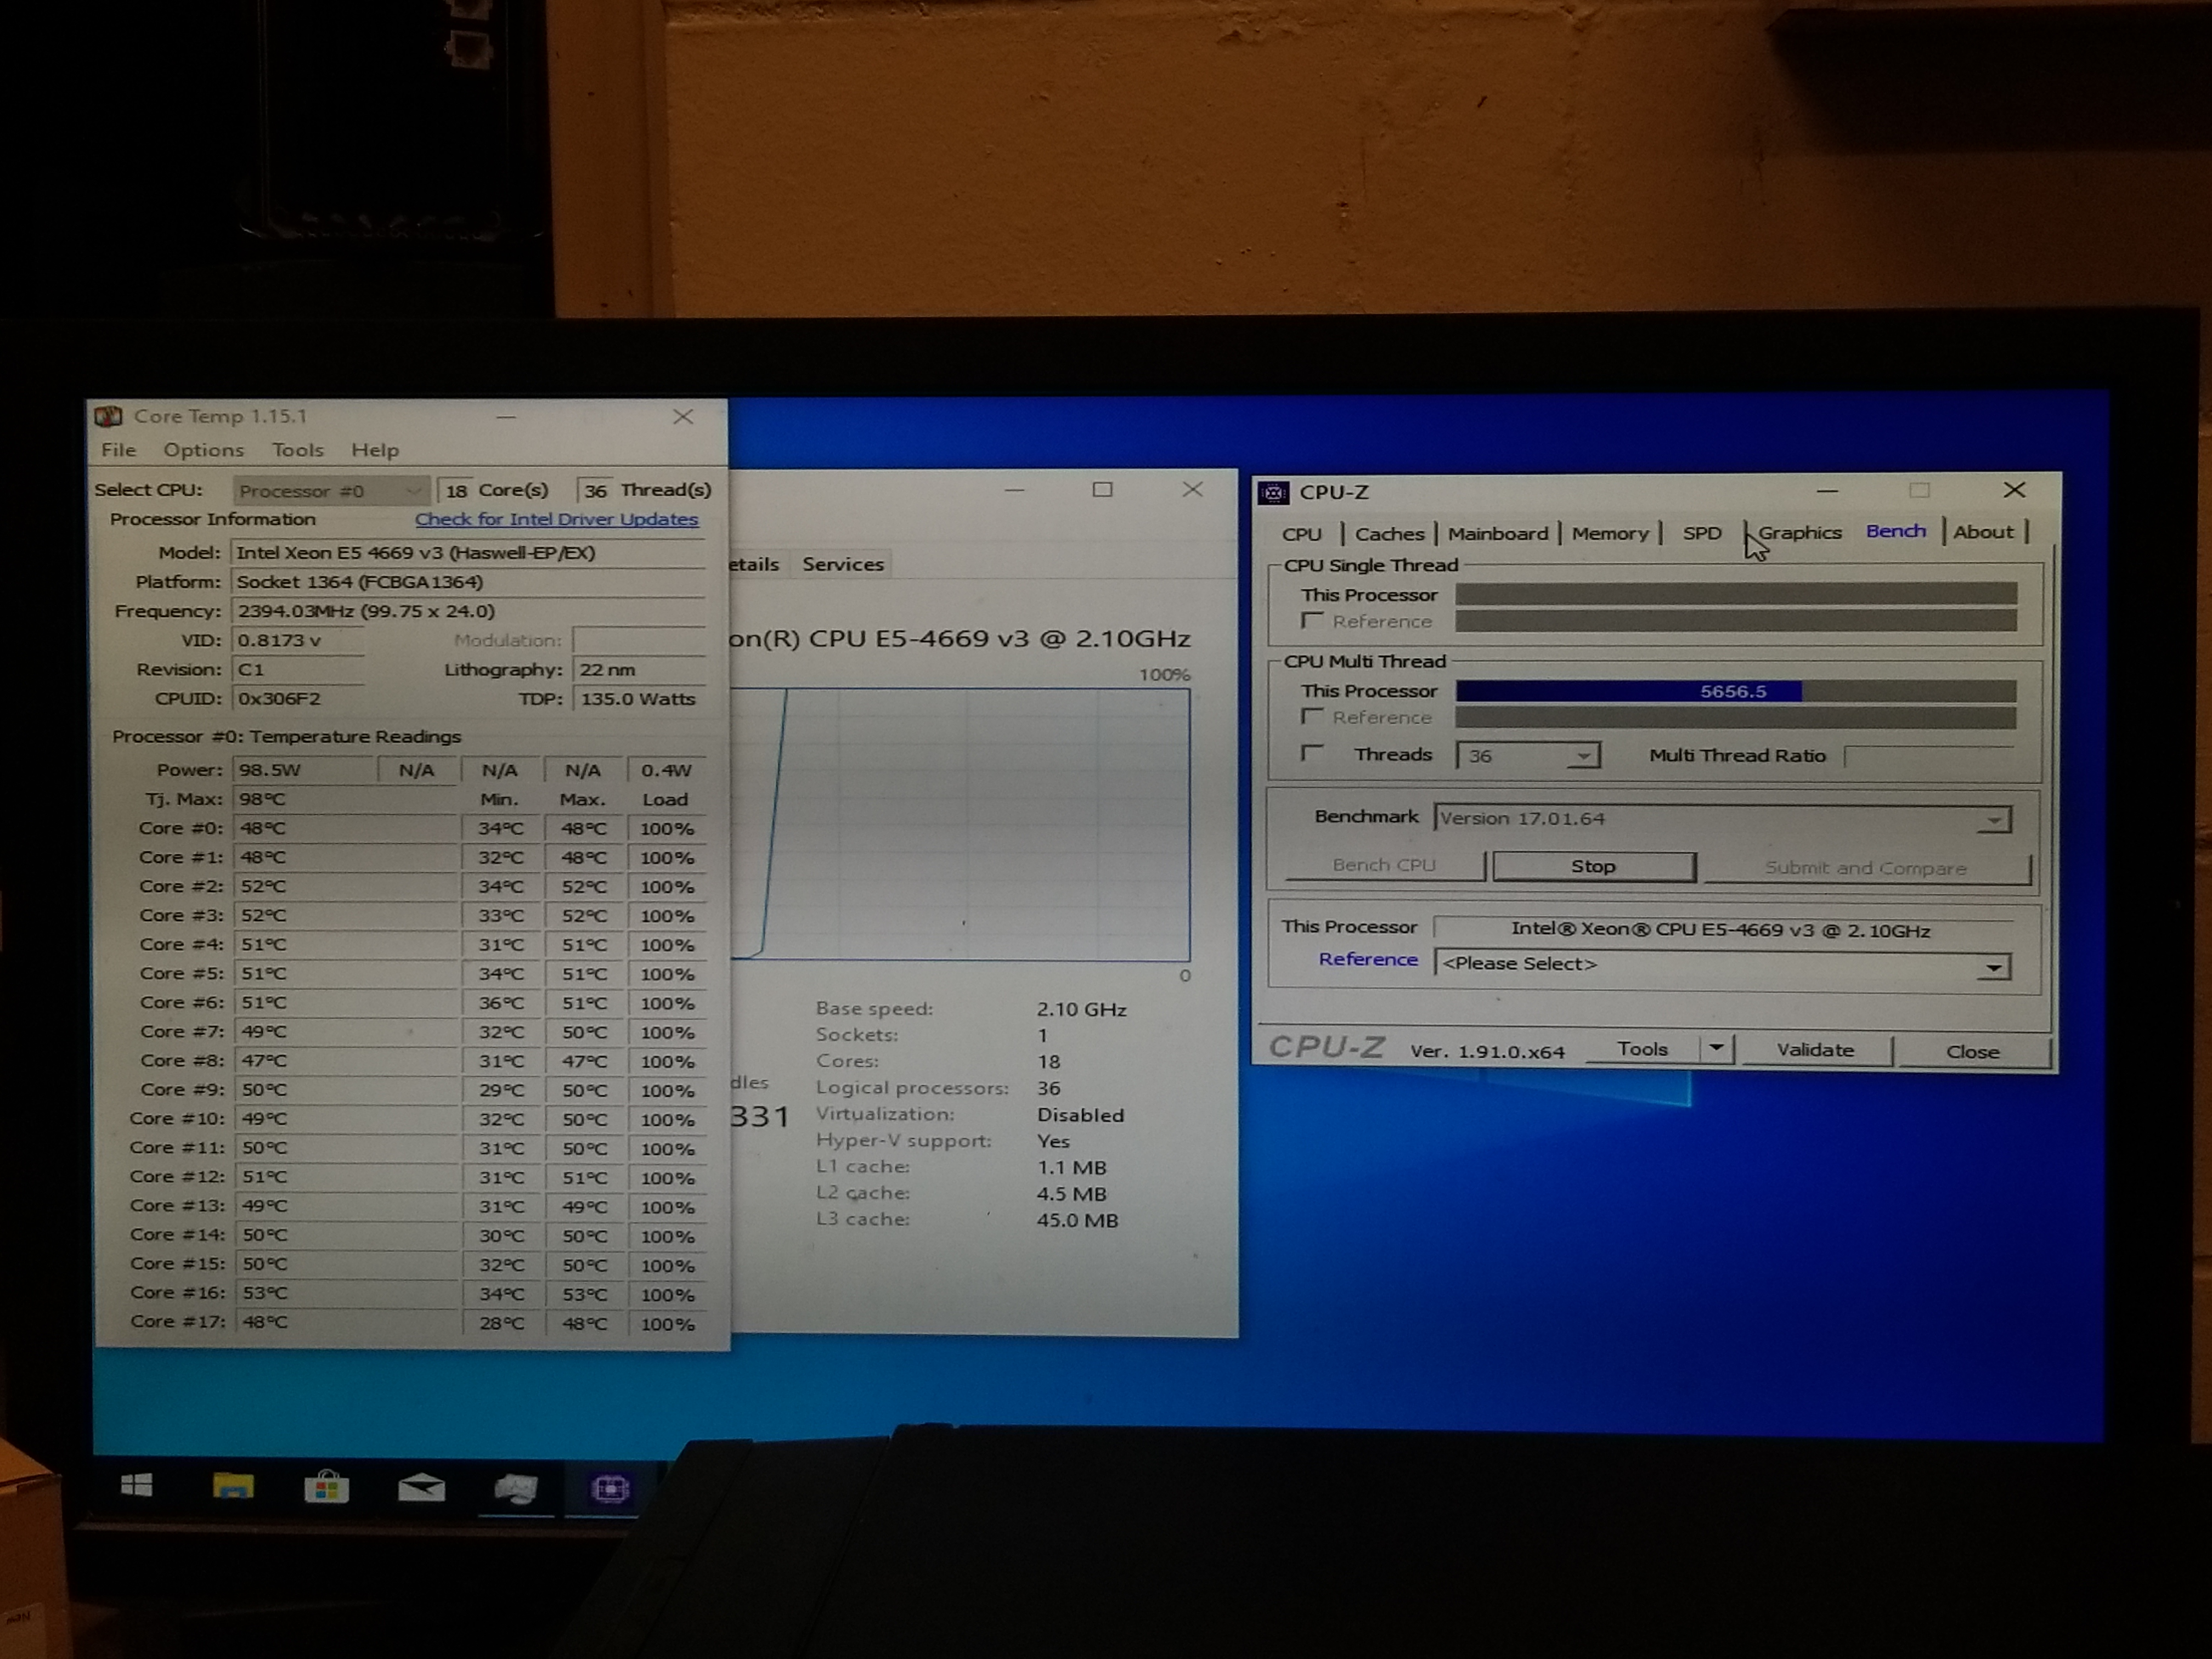Switch to the Memory tab in CPU-Z
The image size is (2212, 1659).
coord(1609,533)
